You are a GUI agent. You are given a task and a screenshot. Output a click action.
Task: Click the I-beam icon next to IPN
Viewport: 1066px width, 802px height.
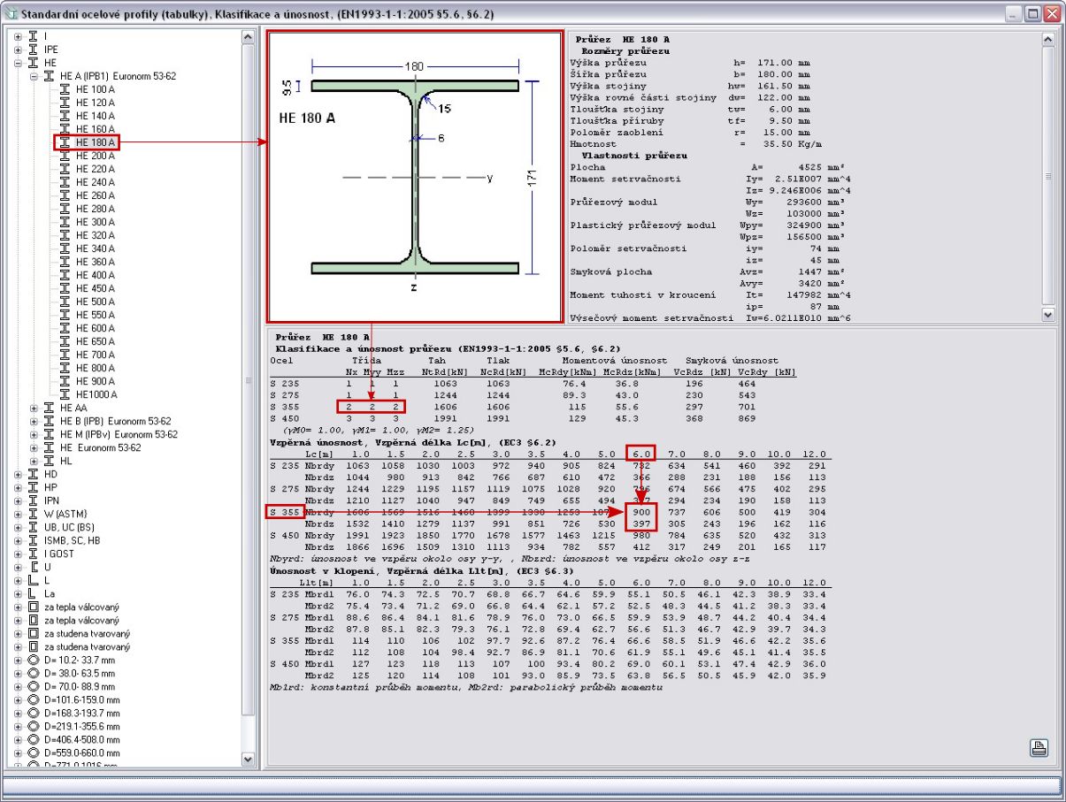tap(34, 500)
